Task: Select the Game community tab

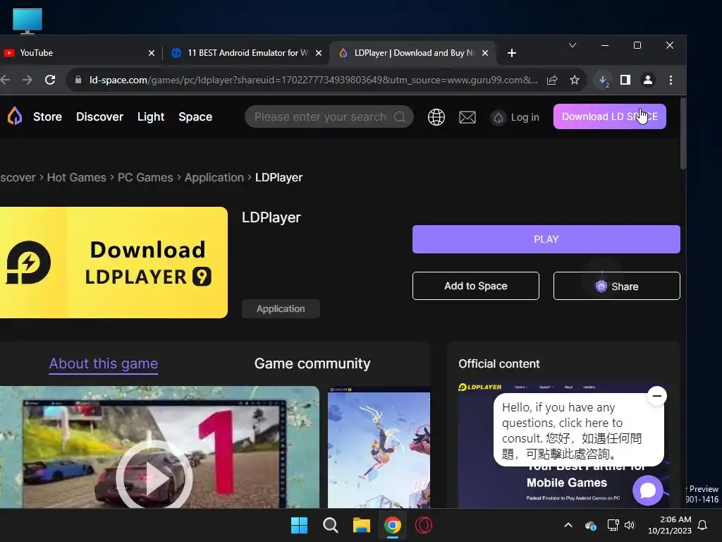Action: click(312, 363)
